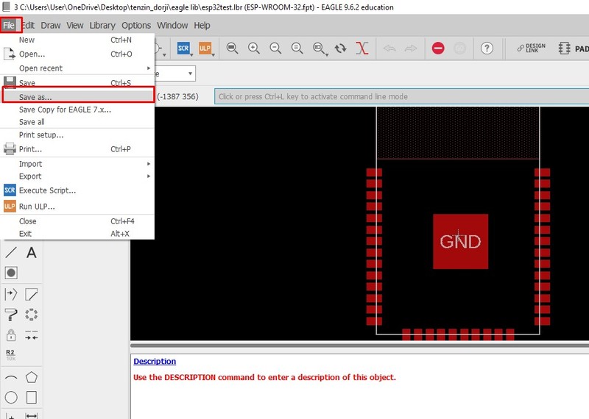Open the Draw menu
Viewport: 589px width, 419px height.
click(x=51, y=25)
